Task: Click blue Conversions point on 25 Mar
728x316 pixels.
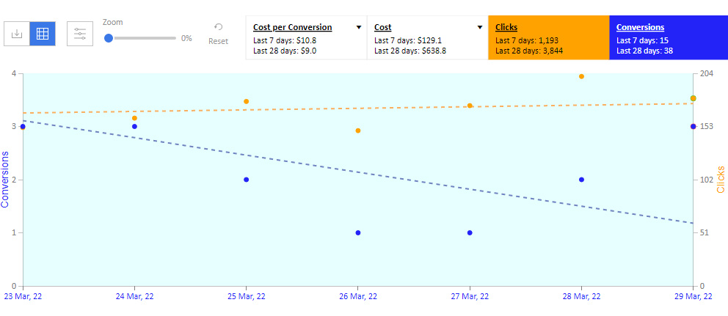Action: click(246, 180)
